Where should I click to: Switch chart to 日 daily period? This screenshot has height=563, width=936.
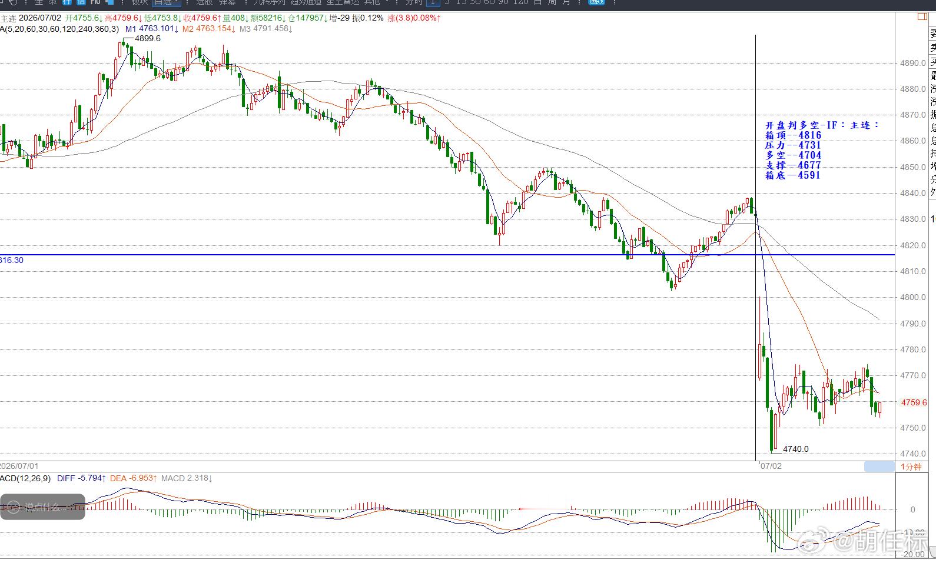coord(537,2)
